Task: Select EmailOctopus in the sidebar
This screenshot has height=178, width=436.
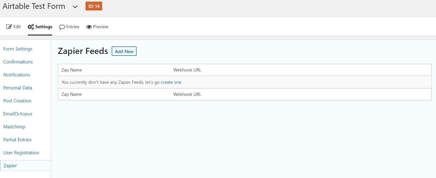Action: tap(18, 114)
